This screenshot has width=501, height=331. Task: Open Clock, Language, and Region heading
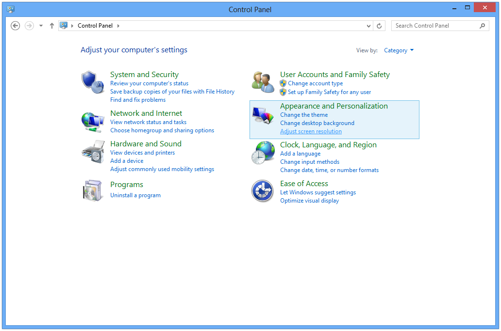click(x=328, y=145)
